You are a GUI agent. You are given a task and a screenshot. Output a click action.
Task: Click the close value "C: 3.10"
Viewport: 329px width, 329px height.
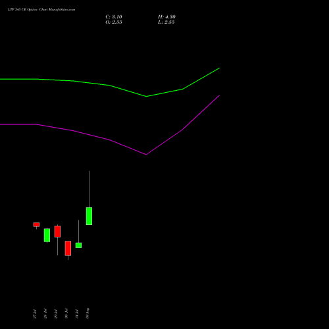(114, 17)
